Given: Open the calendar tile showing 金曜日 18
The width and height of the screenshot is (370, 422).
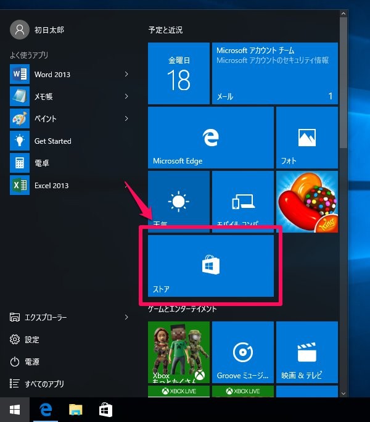Looking at the screenshot, I should [179, 73].
